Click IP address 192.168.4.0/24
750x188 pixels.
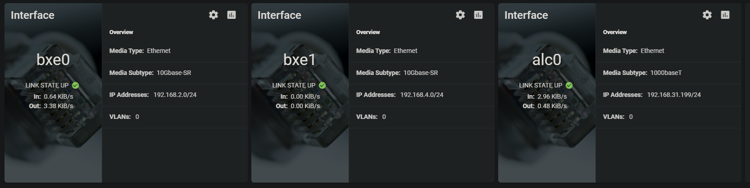click(422, 95)
